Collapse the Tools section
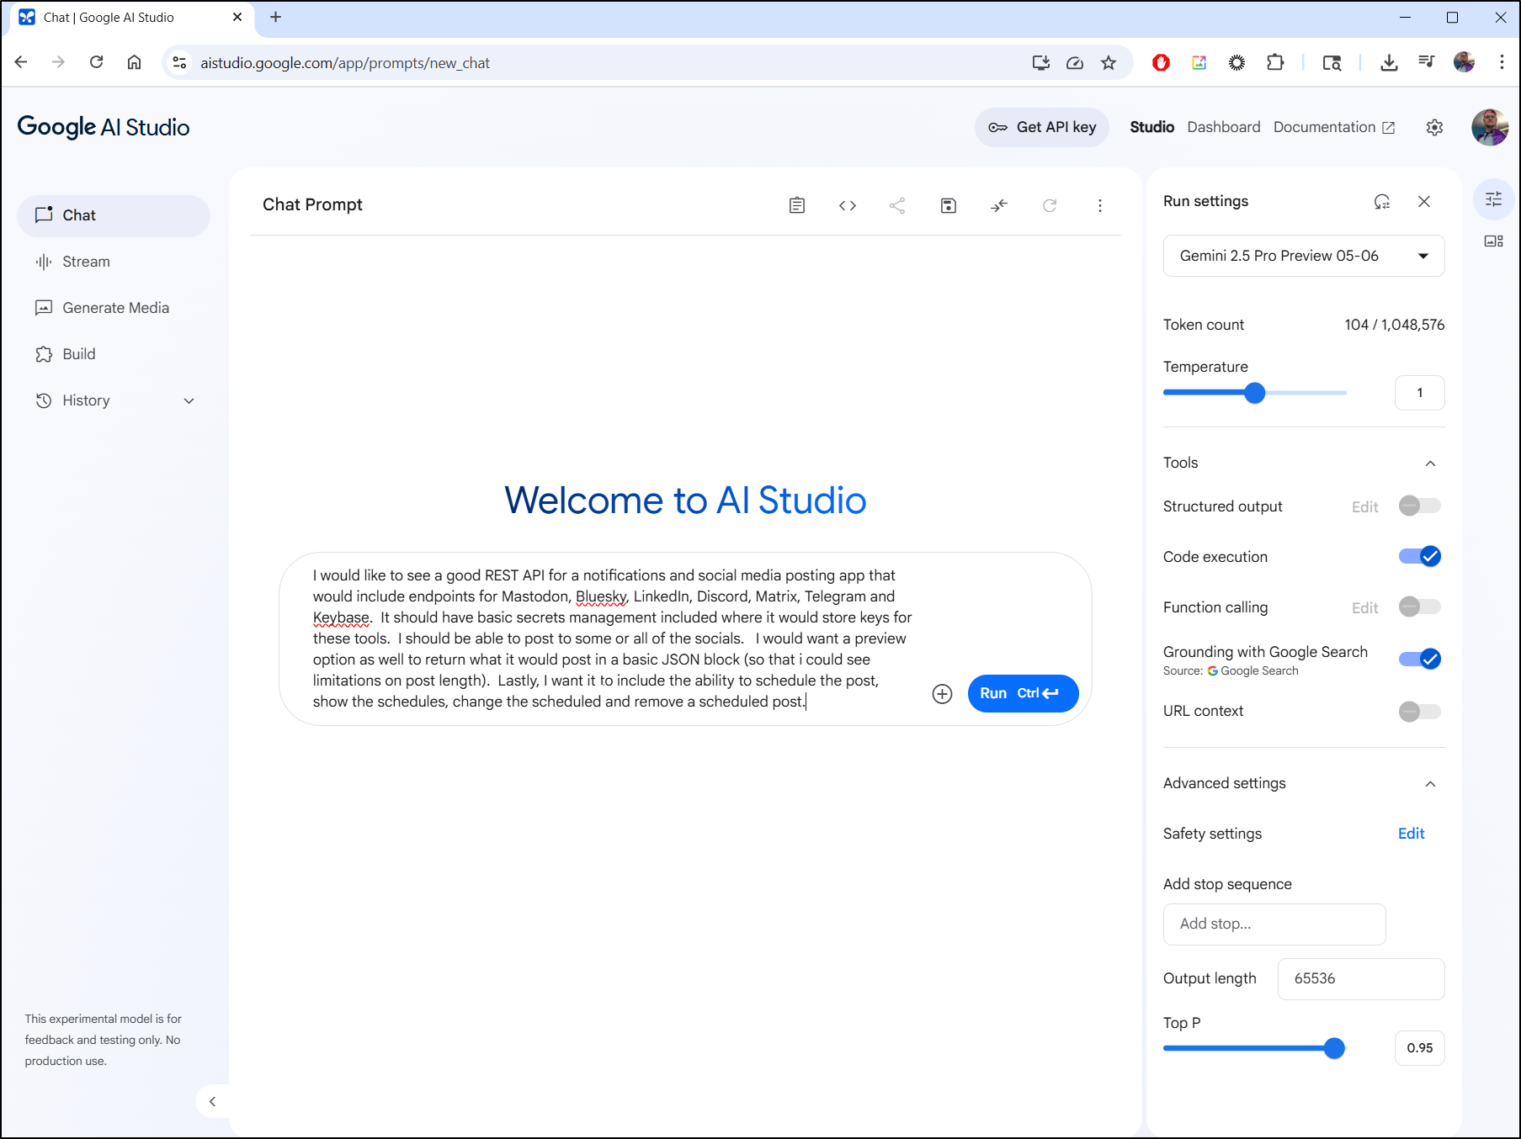Screen dimensions: 1521x1139 tap(1429, 464)
